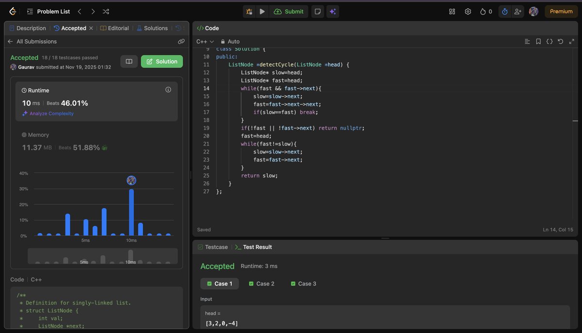
Task: Switch to the Description tab
Action: pyautogui.click(x=28, y=28)
